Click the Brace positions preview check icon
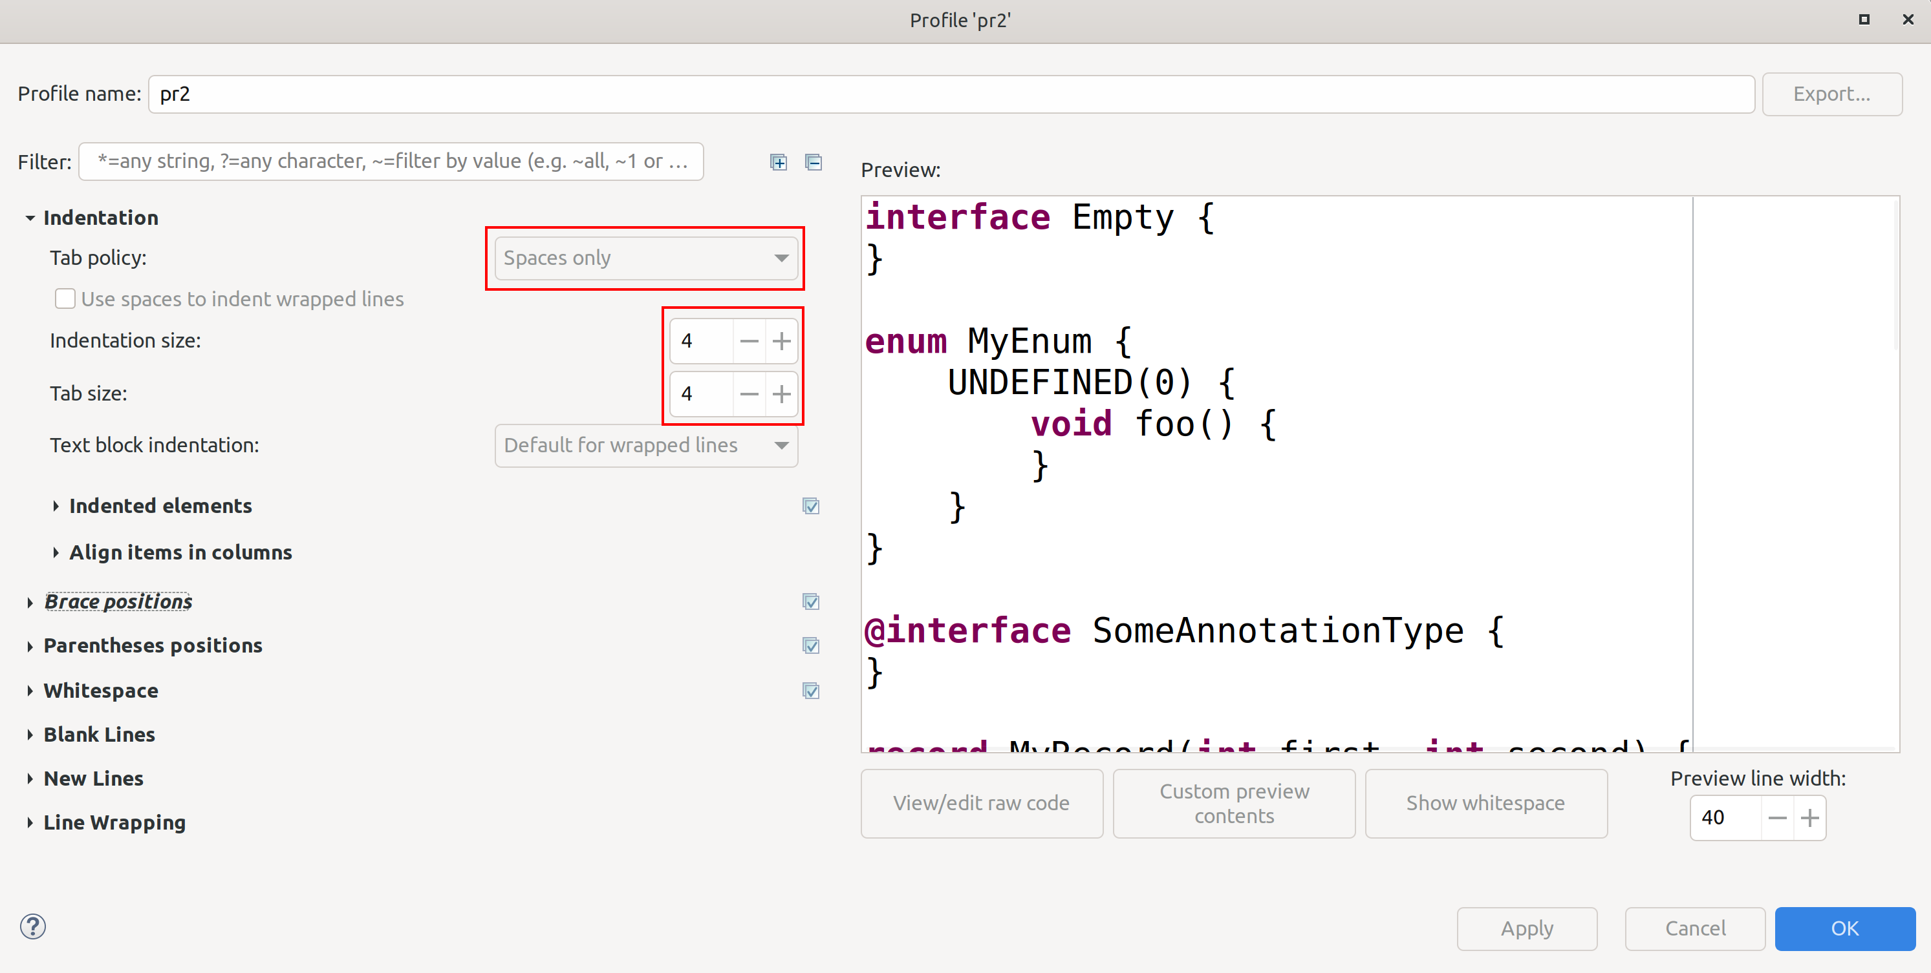1931x973 pixels. tap(810, 602)
